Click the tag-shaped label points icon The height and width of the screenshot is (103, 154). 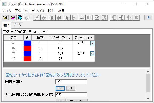(x=89, y=18)
